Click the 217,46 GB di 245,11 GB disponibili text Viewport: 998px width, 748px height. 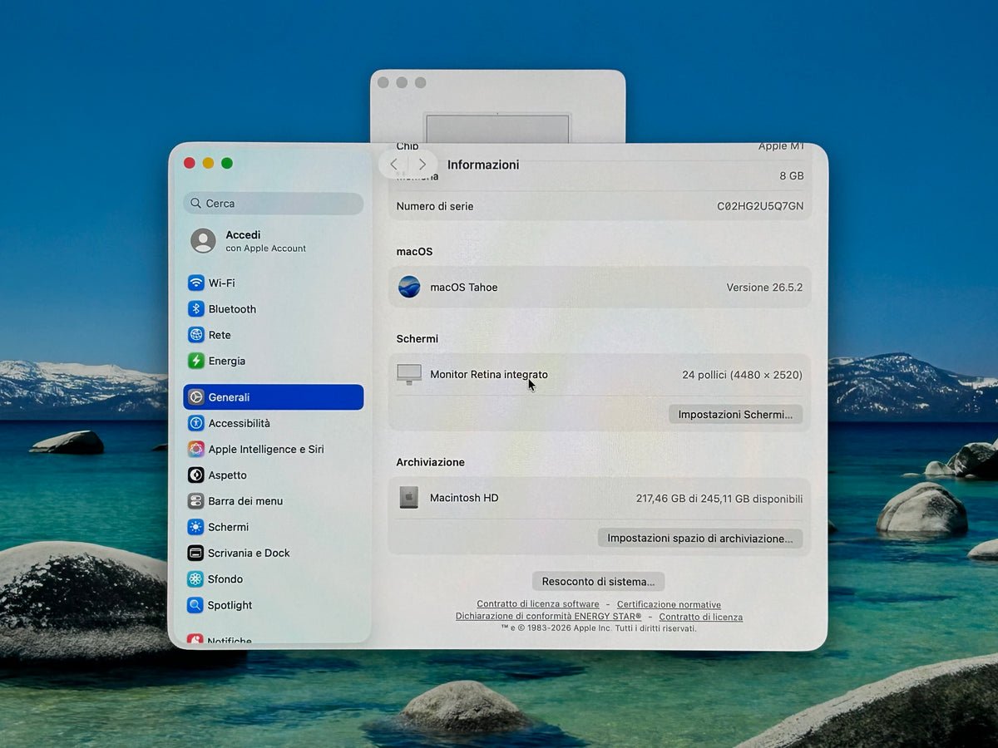click(x=719, y=499)
